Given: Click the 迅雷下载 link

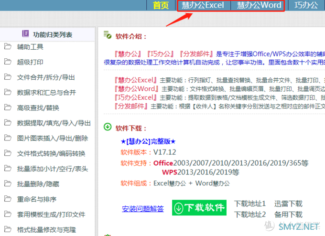Looking at the screenshot, I should pos(288,204).
